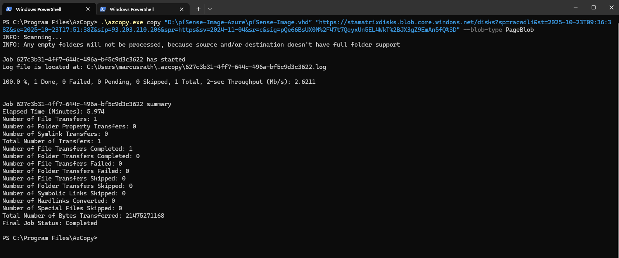Expand the new tab profile dropdown chevron
Screen dimensions: 619x258
(210, 9)
